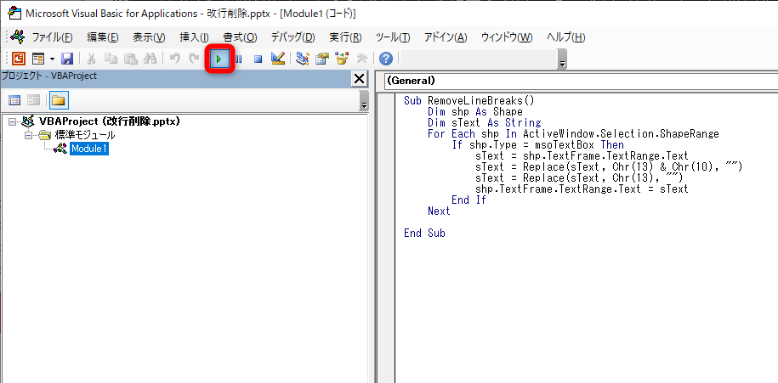Open the Properties Window icon
The width and height of the screenshot is (778, 383).
point(322,59)
